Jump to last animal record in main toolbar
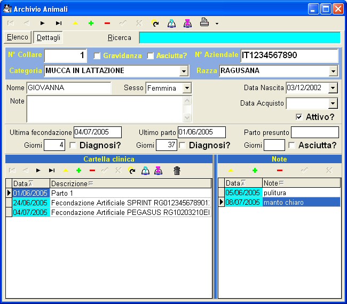The height and width of the screenshot is (304, 347). [59, 23]
